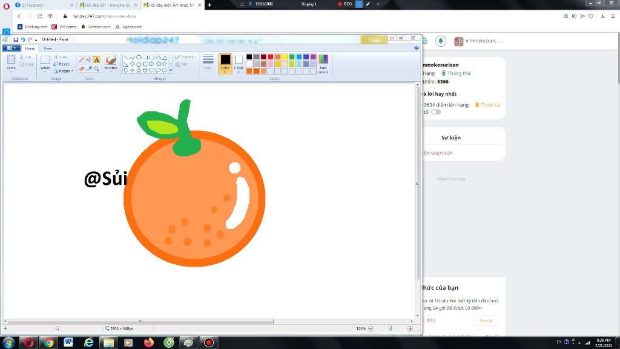This screenshot has height=349, width=620.
Task: Click the Cut scissors button
Action: pyautogui.click(x=25, y=57)
